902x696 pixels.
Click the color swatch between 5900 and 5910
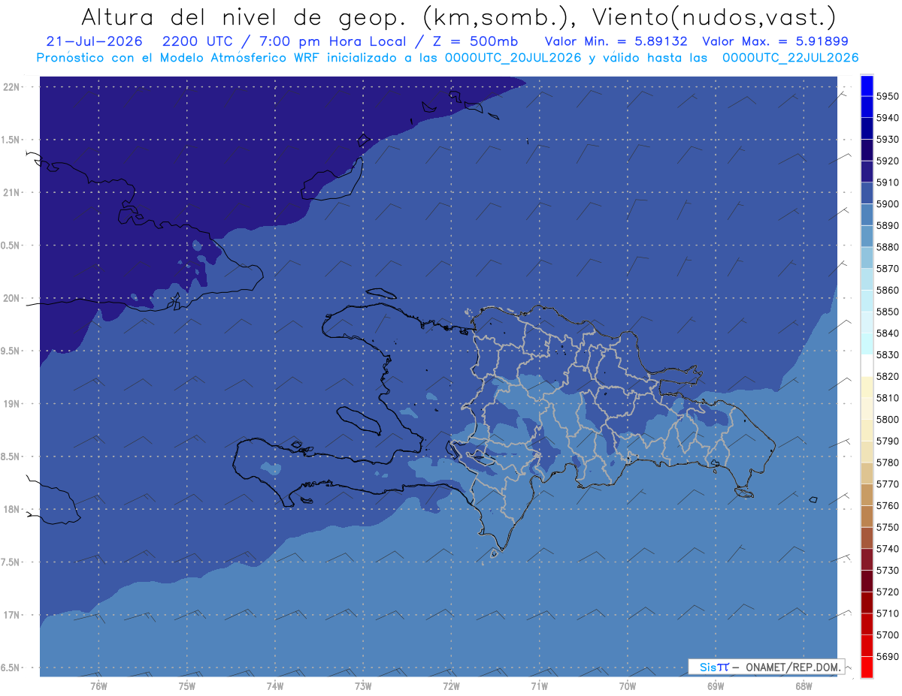pos(867,193)
